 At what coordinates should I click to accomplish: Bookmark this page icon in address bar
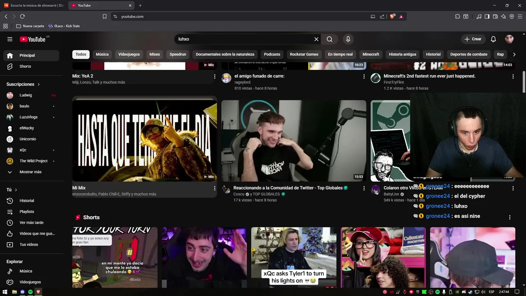click(x=104, y=16)
